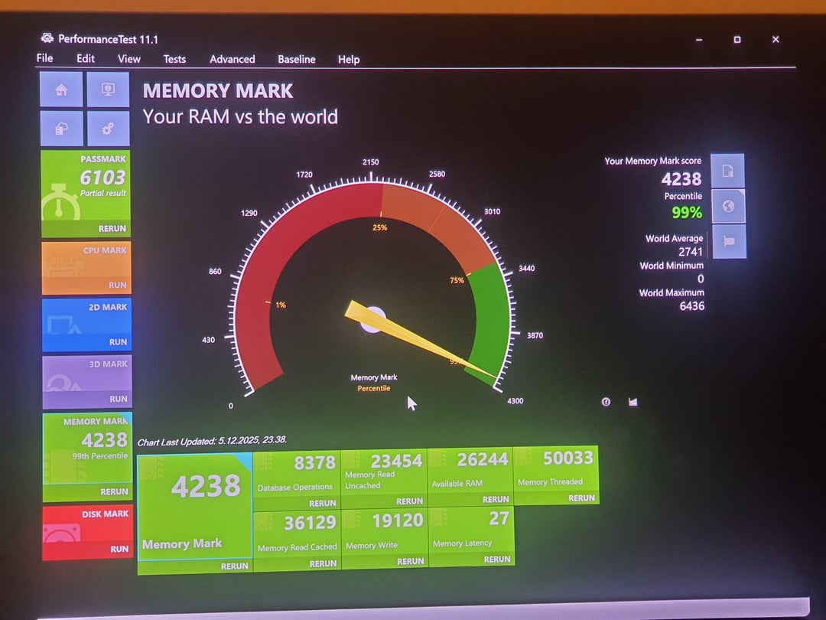Viewport: 826px width, 620px height.
Task: Switch to gauge view icon below chart
Action: click(606, 402)
